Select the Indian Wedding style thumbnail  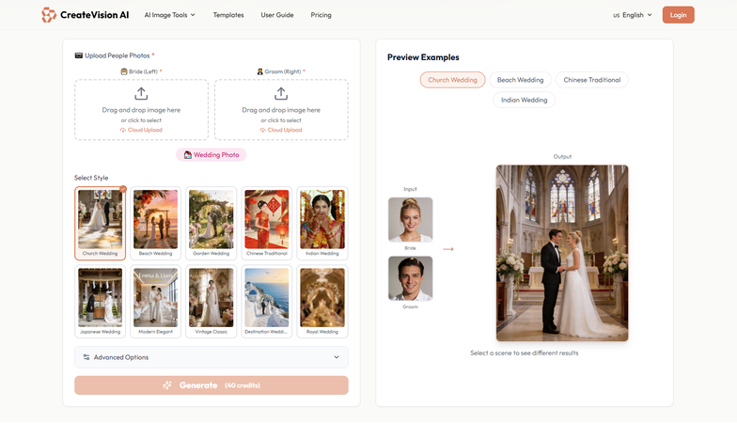[322, 224]
